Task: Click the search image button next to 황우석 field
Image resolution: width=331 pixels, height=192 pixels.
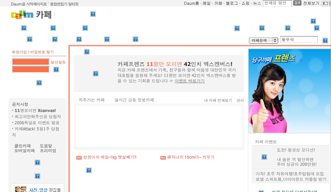Action: coord(325,40)
